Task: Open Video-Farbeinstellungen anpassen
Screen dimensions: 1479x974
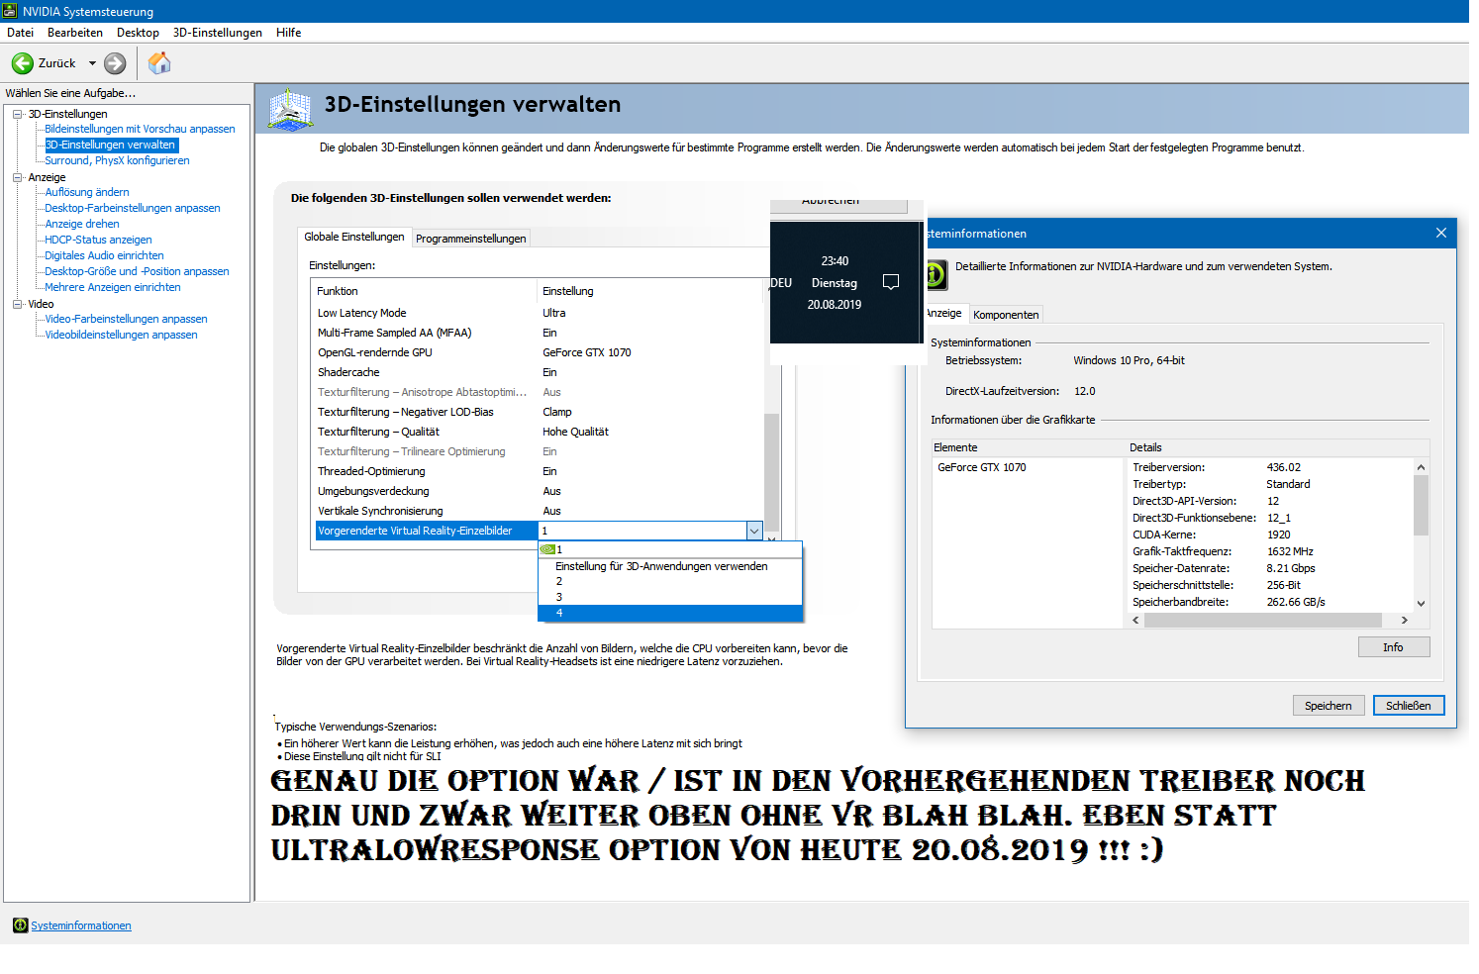Action: click(x=126, y=319)
